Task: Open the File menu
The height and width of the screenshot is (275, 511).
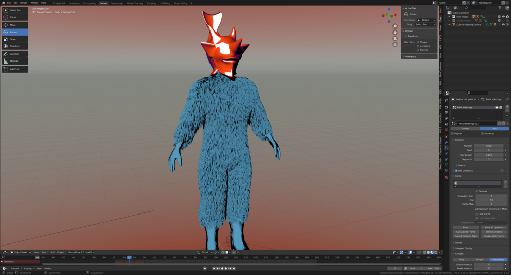Action: point(9,3)
